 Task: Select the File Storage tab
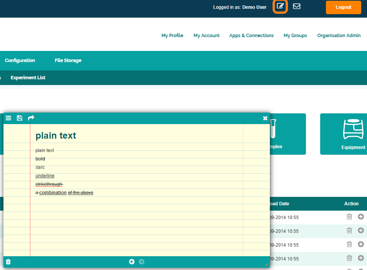(68, 61)
